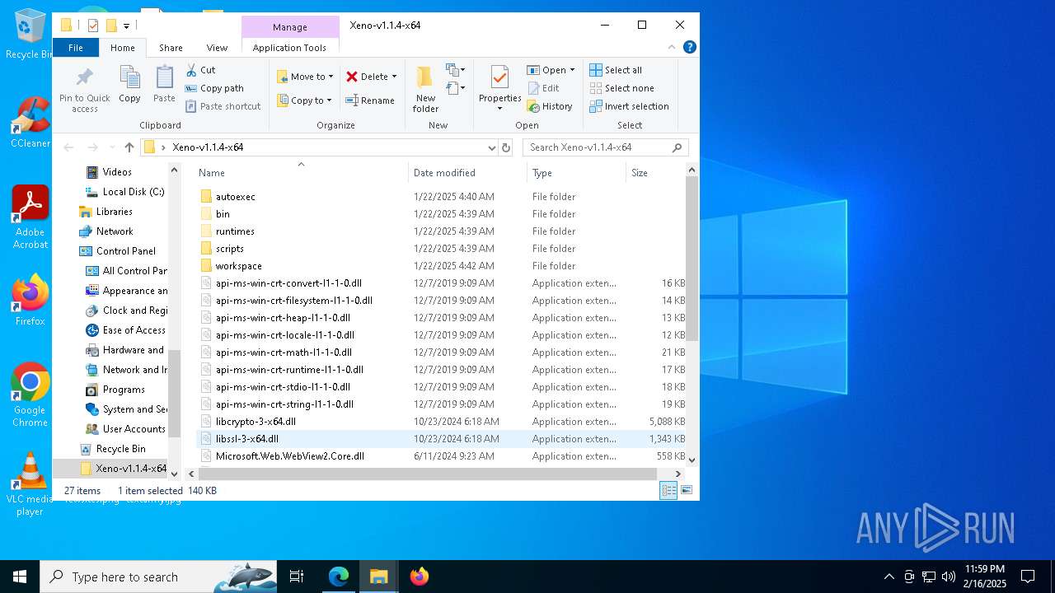Click the Manage contextual tab
This screenshot has width=1055, height=593.
click(x=290, y=27)
